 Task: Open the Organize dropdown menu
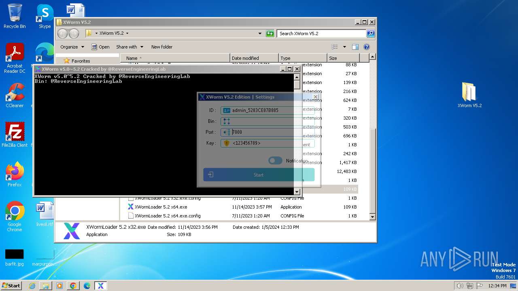(x=72, y=47)
